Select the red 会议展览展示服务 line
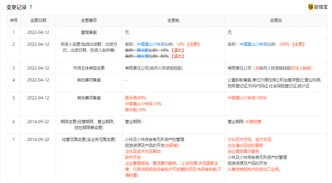Screen dimensions: 332x183 point(243,151)
